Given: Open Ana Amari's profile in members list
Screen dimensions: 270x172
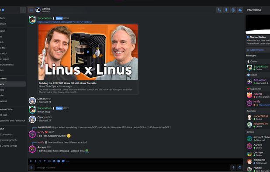Looking at the screenshot, I should [x=258, y=81].
